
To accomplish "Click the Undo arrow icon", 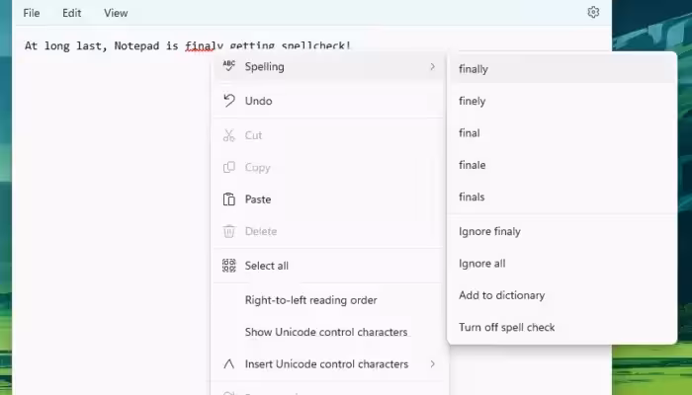I will pos(228,101).
